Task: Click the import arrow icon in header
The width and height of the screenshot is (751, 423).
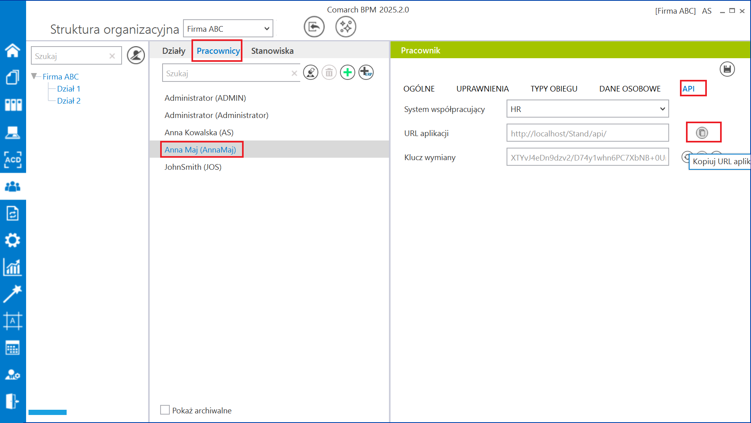Action: 314,27
